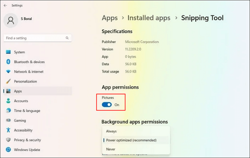Screen dimensions: 250x158
Task: Navigate to Installed apps breadcrumb
Action: (x=150, y=18)
